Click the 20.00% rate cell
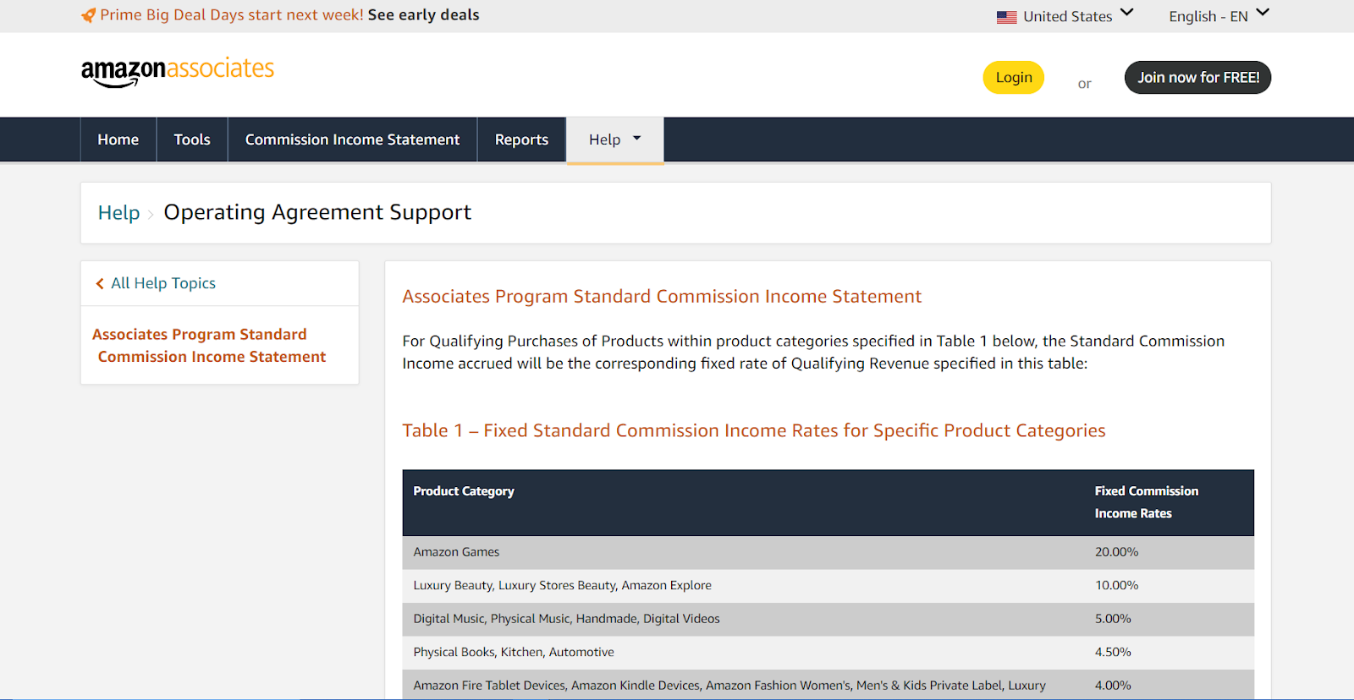This screenshot has height=700, width=1354. (1117, 552)
